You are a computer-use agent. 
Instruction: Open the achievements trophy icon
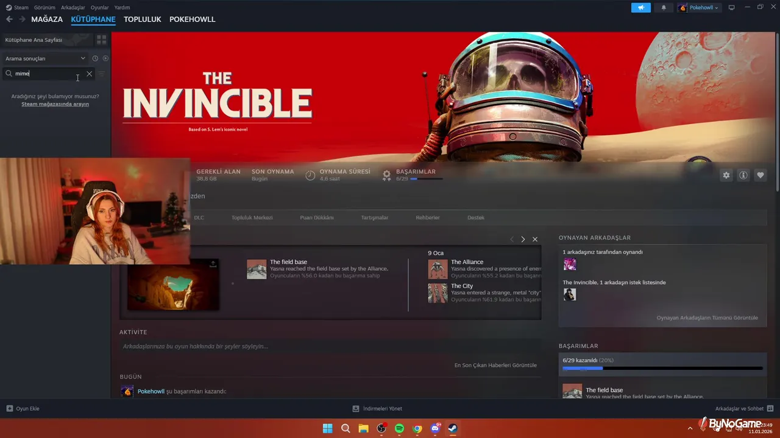tap(386, 175)
